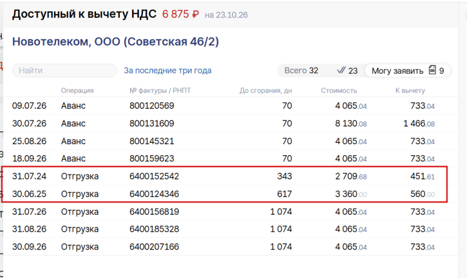Open shipment row 6400207166 dated 30.09.26
Screen dimensions: 467x278
(x=230, y=247)
